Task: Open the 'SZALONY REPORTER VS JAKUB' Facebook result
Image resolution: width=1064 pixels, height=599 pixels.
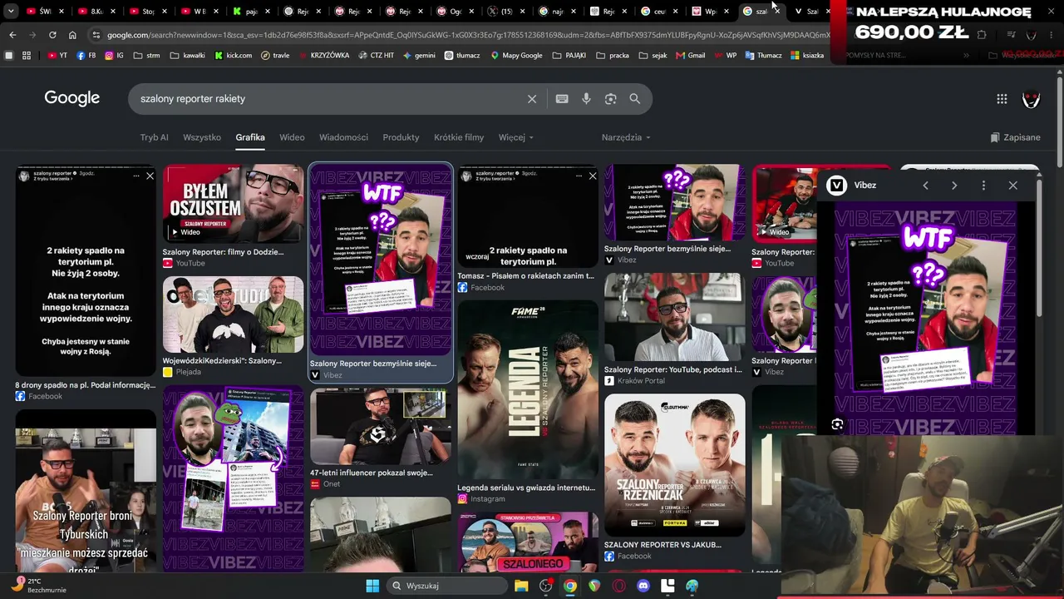Action: 663,545
